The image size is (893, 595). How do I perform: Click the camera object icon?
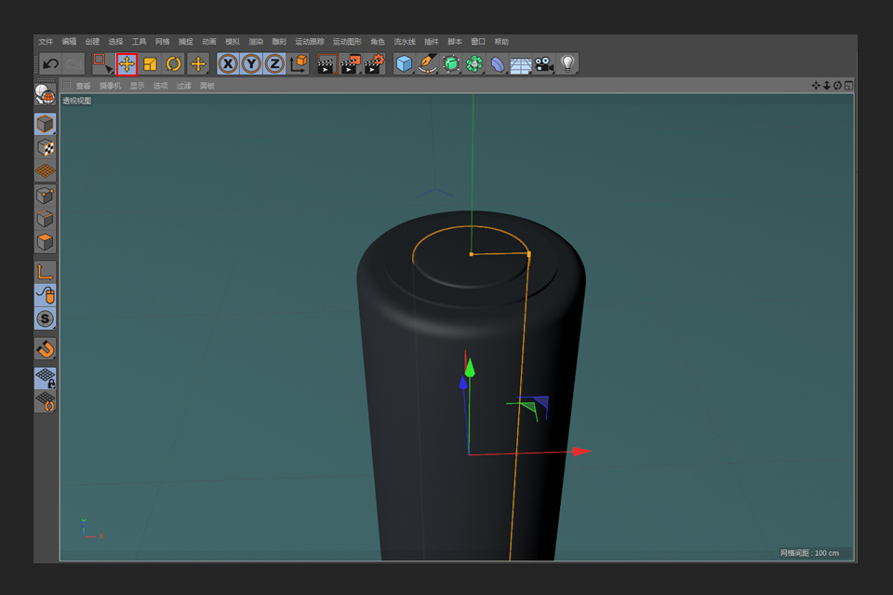pyautogui.click(x=543, y=64)
